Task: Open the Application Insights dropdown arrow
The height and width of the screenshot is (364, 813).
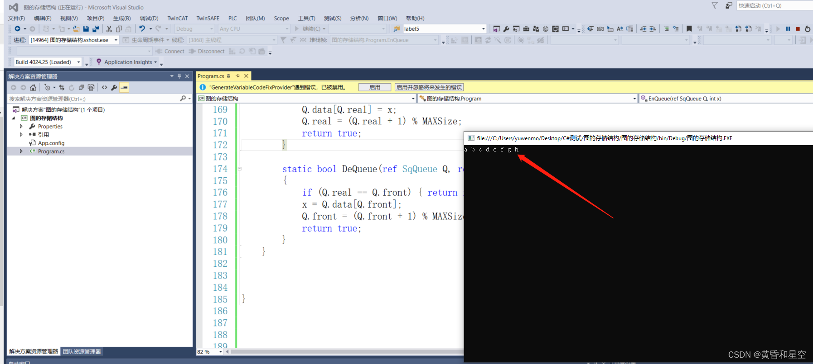Action: pos(155,62)
